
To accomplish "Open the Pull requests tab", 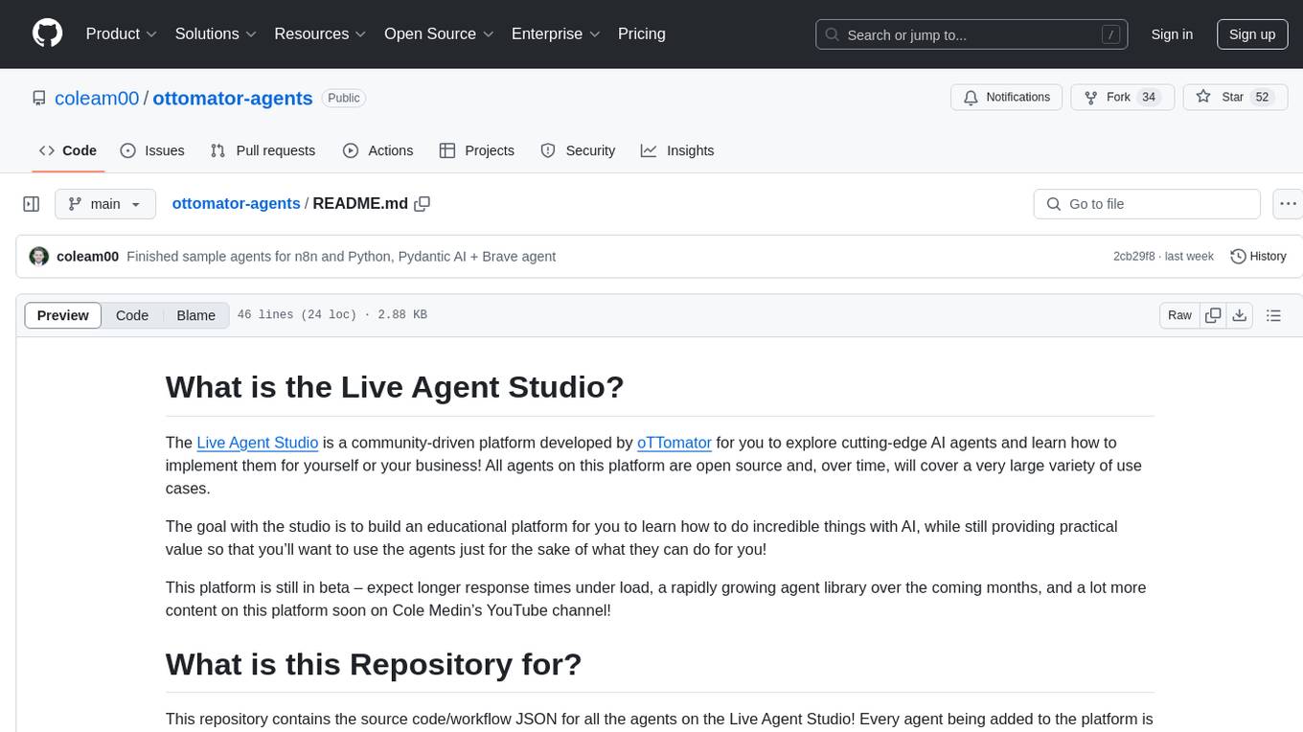I will pos(263,150).
